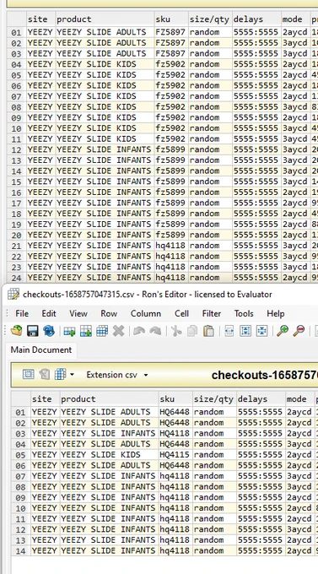Open the Tools menu
318x574 pixels.
point(244,313)
